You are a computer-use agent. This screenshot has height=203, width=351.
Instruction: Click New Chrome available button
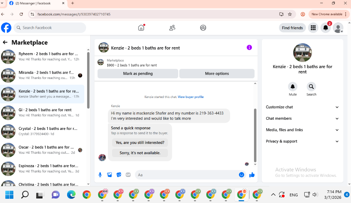[x=329, y=14]
